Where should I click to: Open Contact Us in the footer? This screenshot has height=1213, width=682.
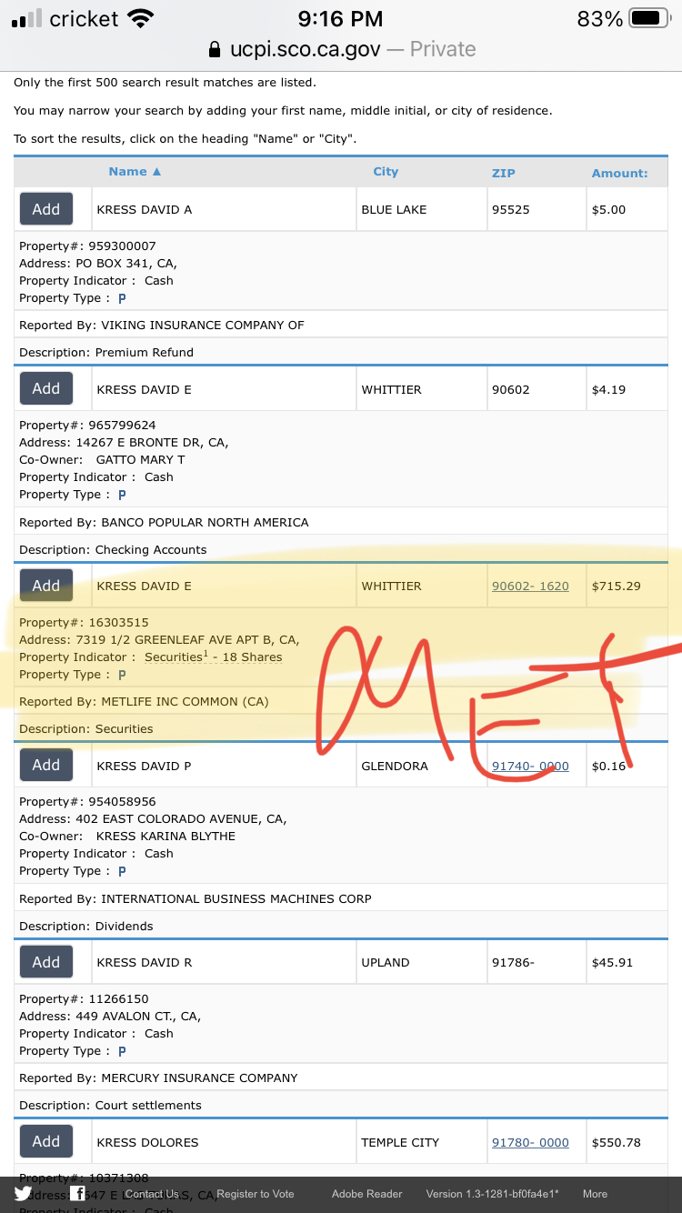pos(151,1194)
